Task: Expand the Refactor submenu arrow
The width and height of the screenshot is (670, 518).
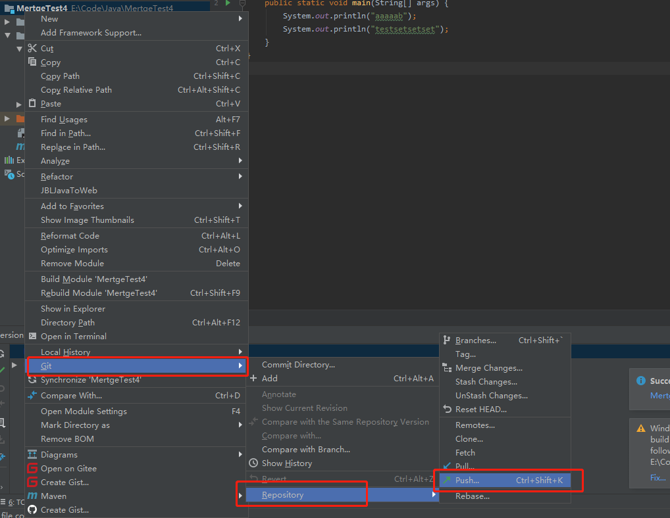Action: [x=241, y=176]
